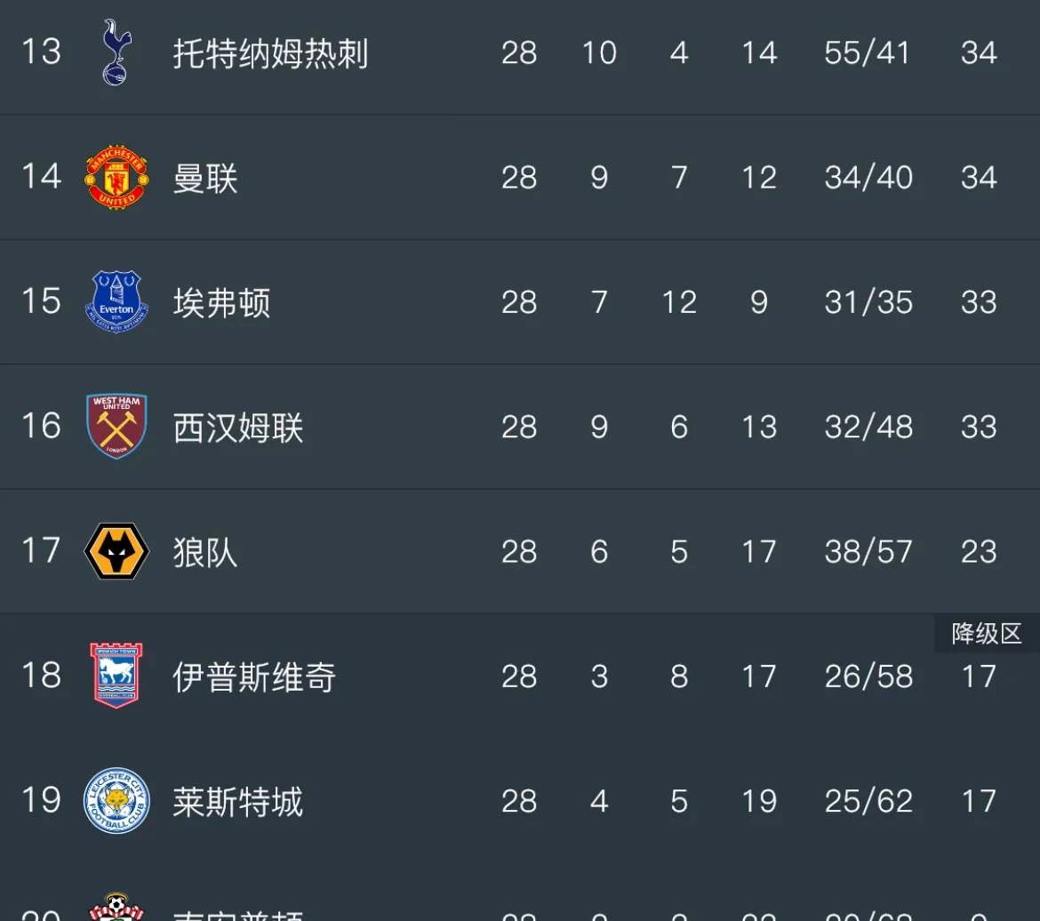Click the Wolves wolf-head logo

pos(116,551)
